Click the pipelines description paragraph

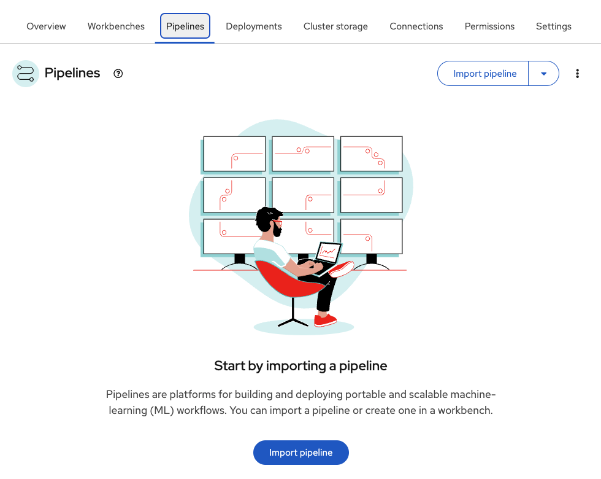[300, 402]
